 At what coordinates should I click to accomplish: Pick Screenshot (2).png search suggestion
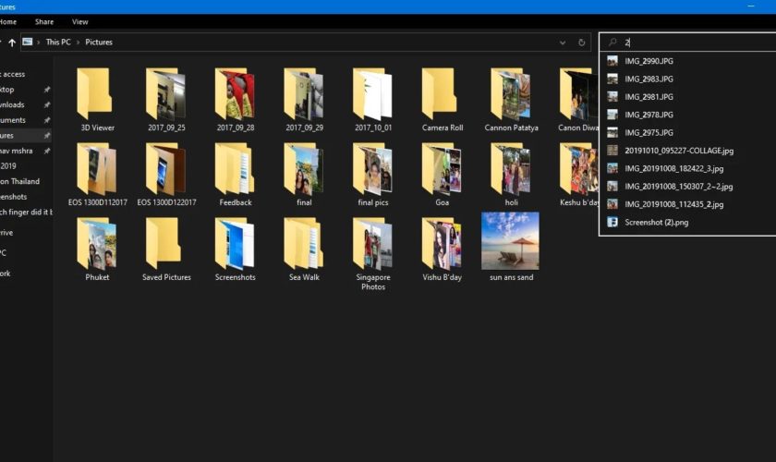pos(656,222)
